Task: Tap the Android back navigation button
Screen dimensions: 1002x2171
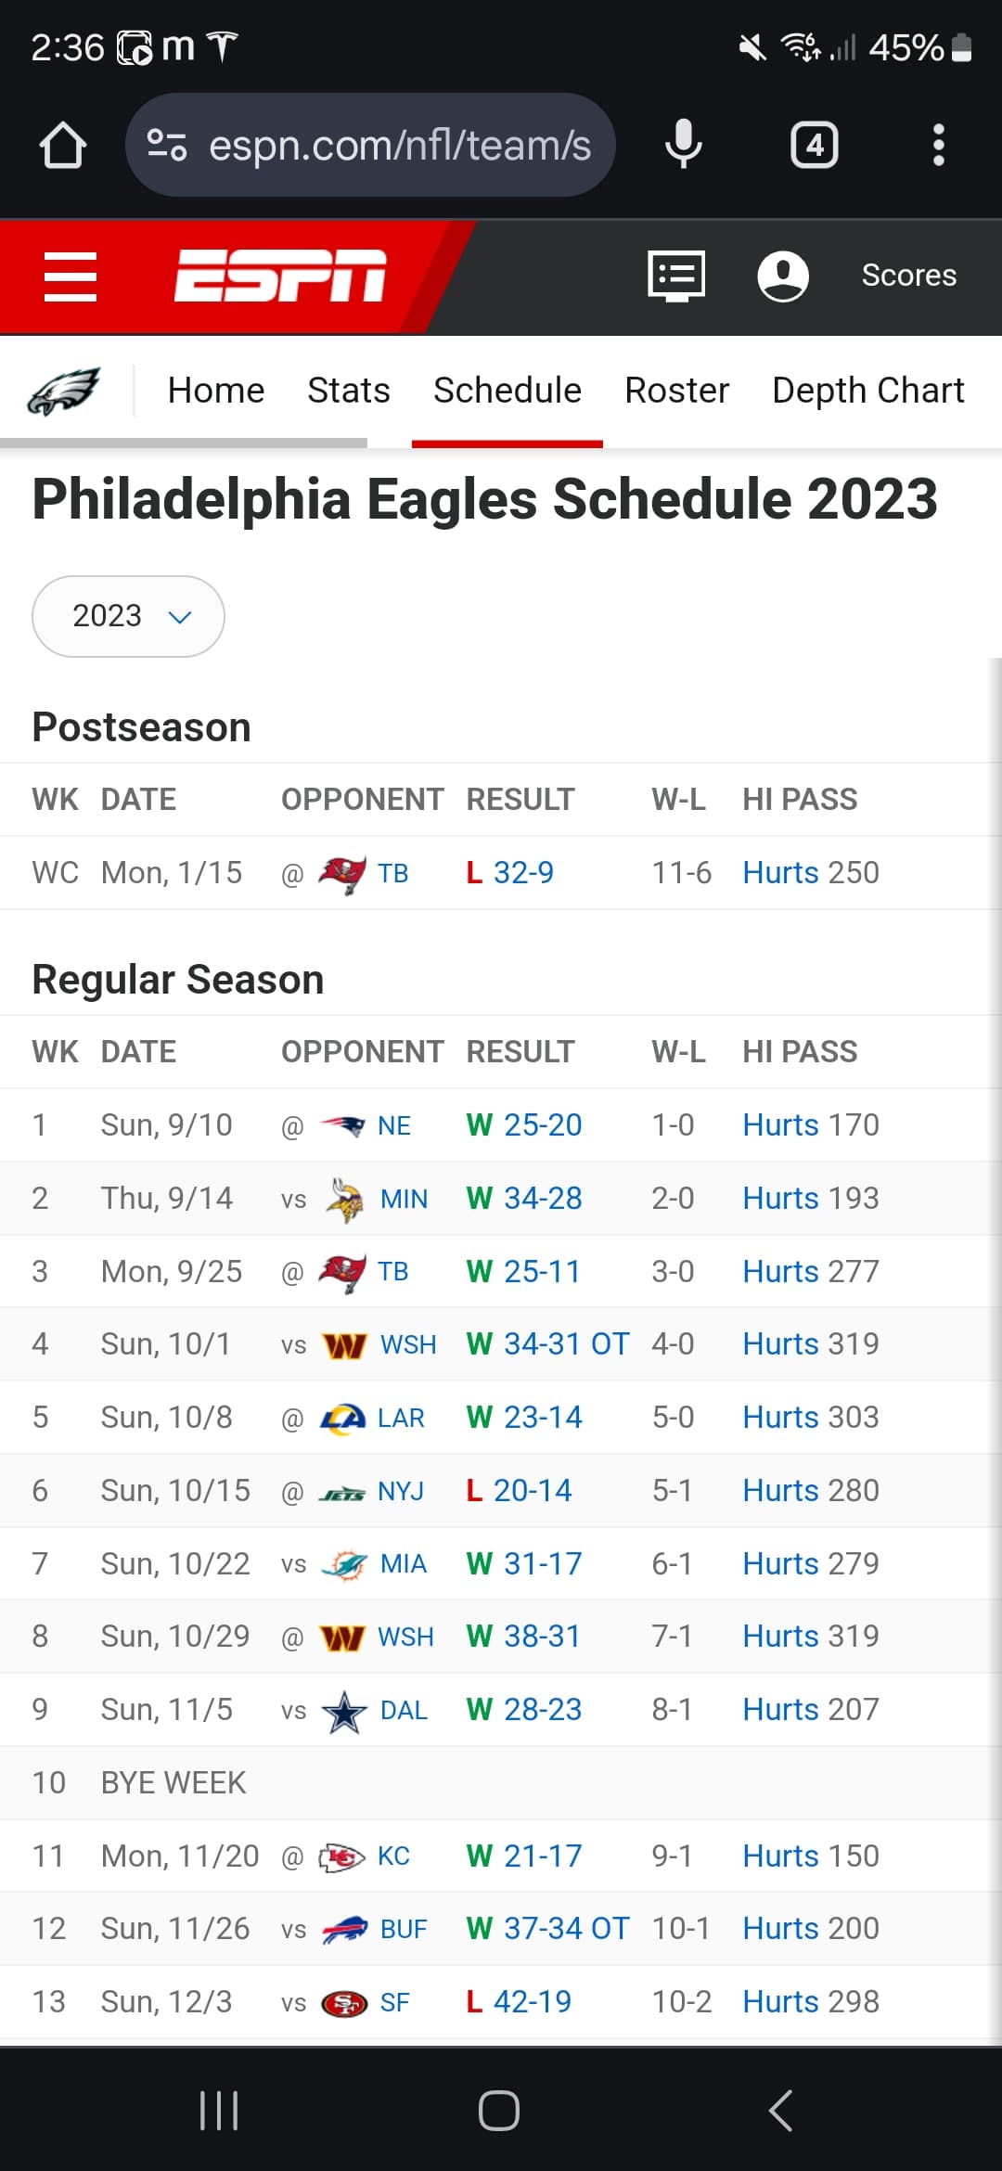Action: pyautogui.click(x=781, y=2111)
